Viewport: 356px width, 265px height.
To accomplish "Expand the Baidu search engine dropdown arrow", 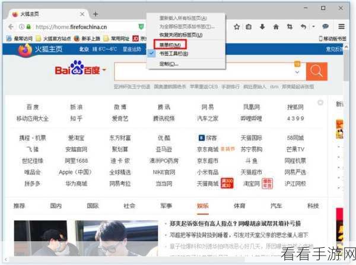I will click(x=104, y=70).
